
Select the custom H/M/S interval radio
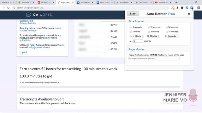(x=131, y=36)
